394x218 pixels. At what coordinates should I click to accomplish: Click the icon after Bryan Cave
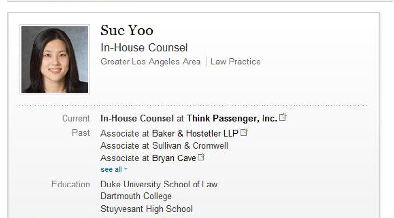pyautogui.click(x=201, y=157)
